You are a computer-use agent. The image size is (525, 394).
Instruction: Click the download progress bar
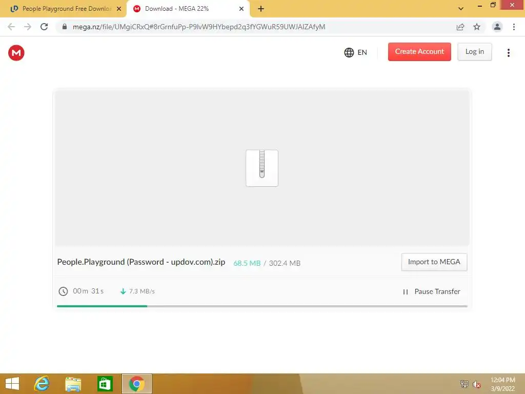(262, 306)
